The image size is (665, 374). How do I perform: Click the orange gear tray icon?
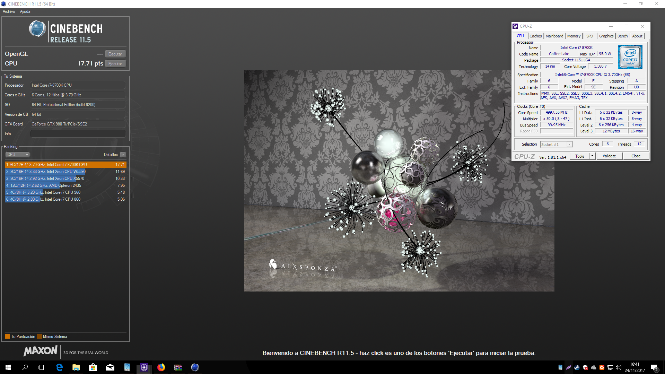(602, 367)
